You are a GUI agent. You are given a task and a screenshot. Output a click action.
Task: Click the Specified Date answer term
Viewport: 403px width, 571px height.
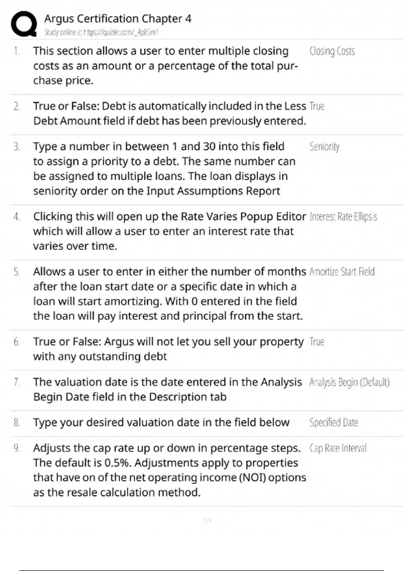[333, 423]
